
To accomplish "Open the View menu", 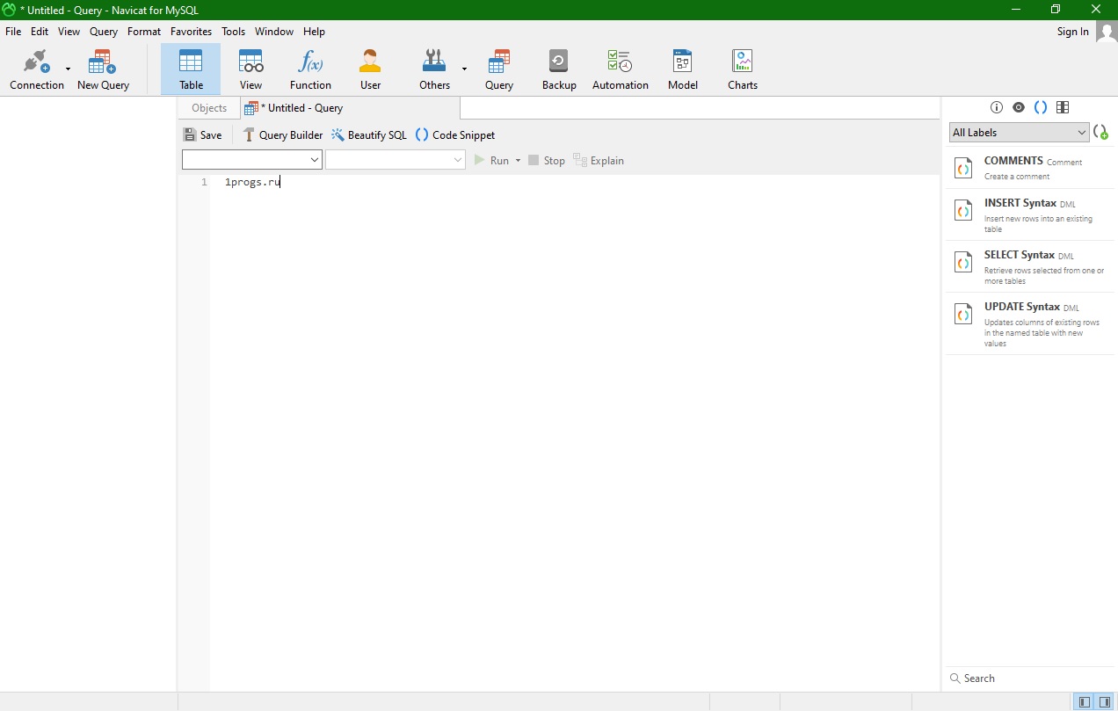I will (x=69, y=32).
